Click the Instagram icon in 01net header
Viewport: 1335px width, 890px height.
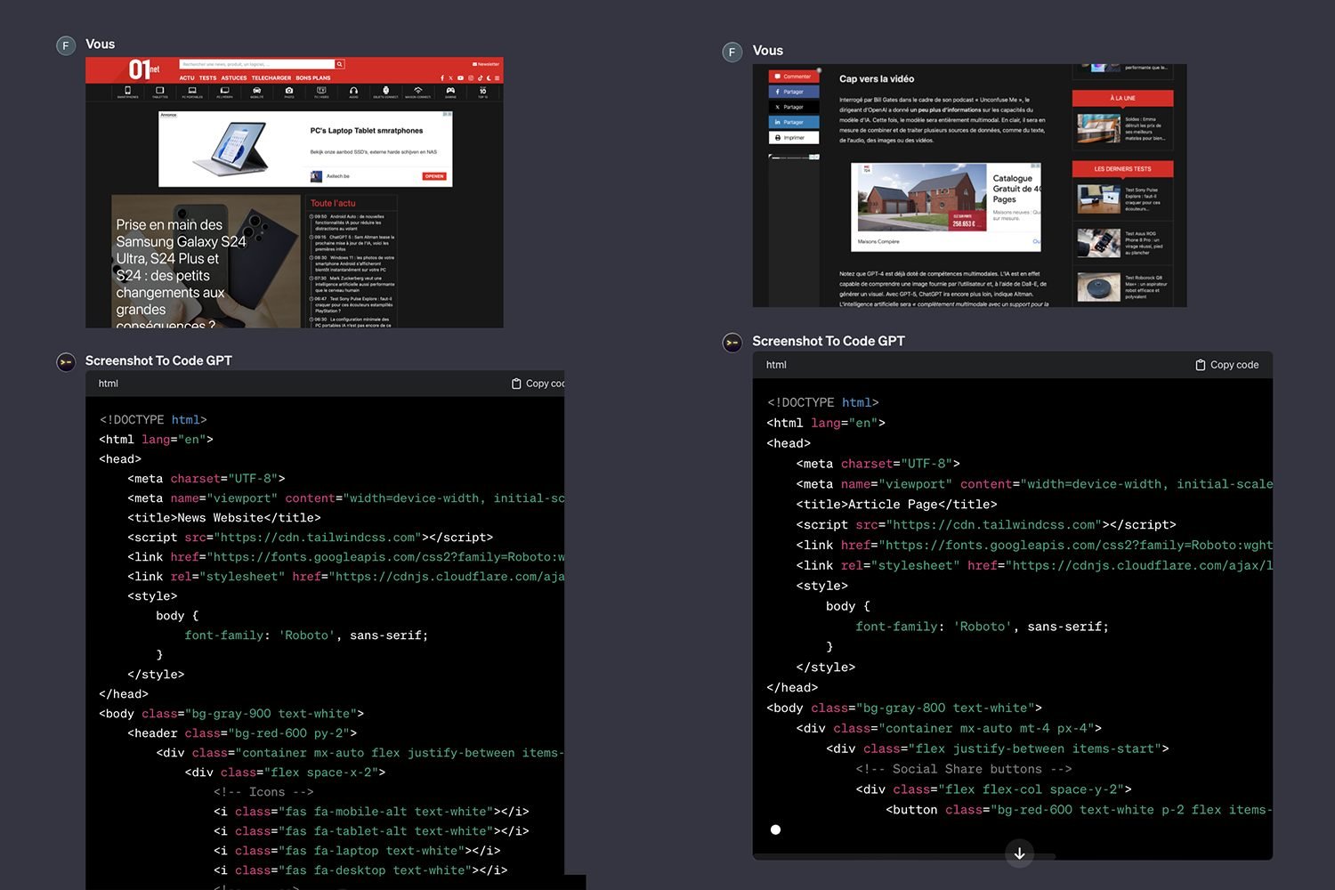pos(471,78)
